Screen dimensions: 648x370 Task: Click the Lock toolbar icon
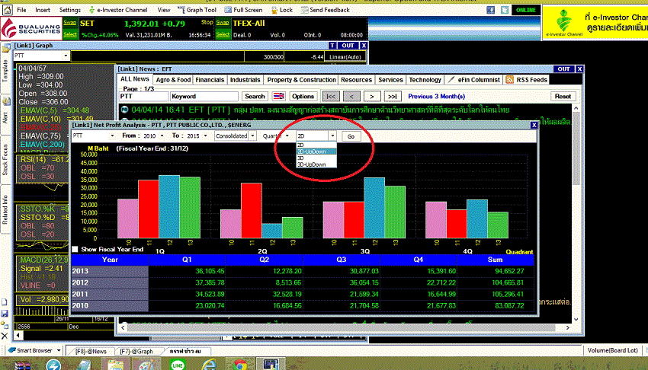click(x=281, y=10)
